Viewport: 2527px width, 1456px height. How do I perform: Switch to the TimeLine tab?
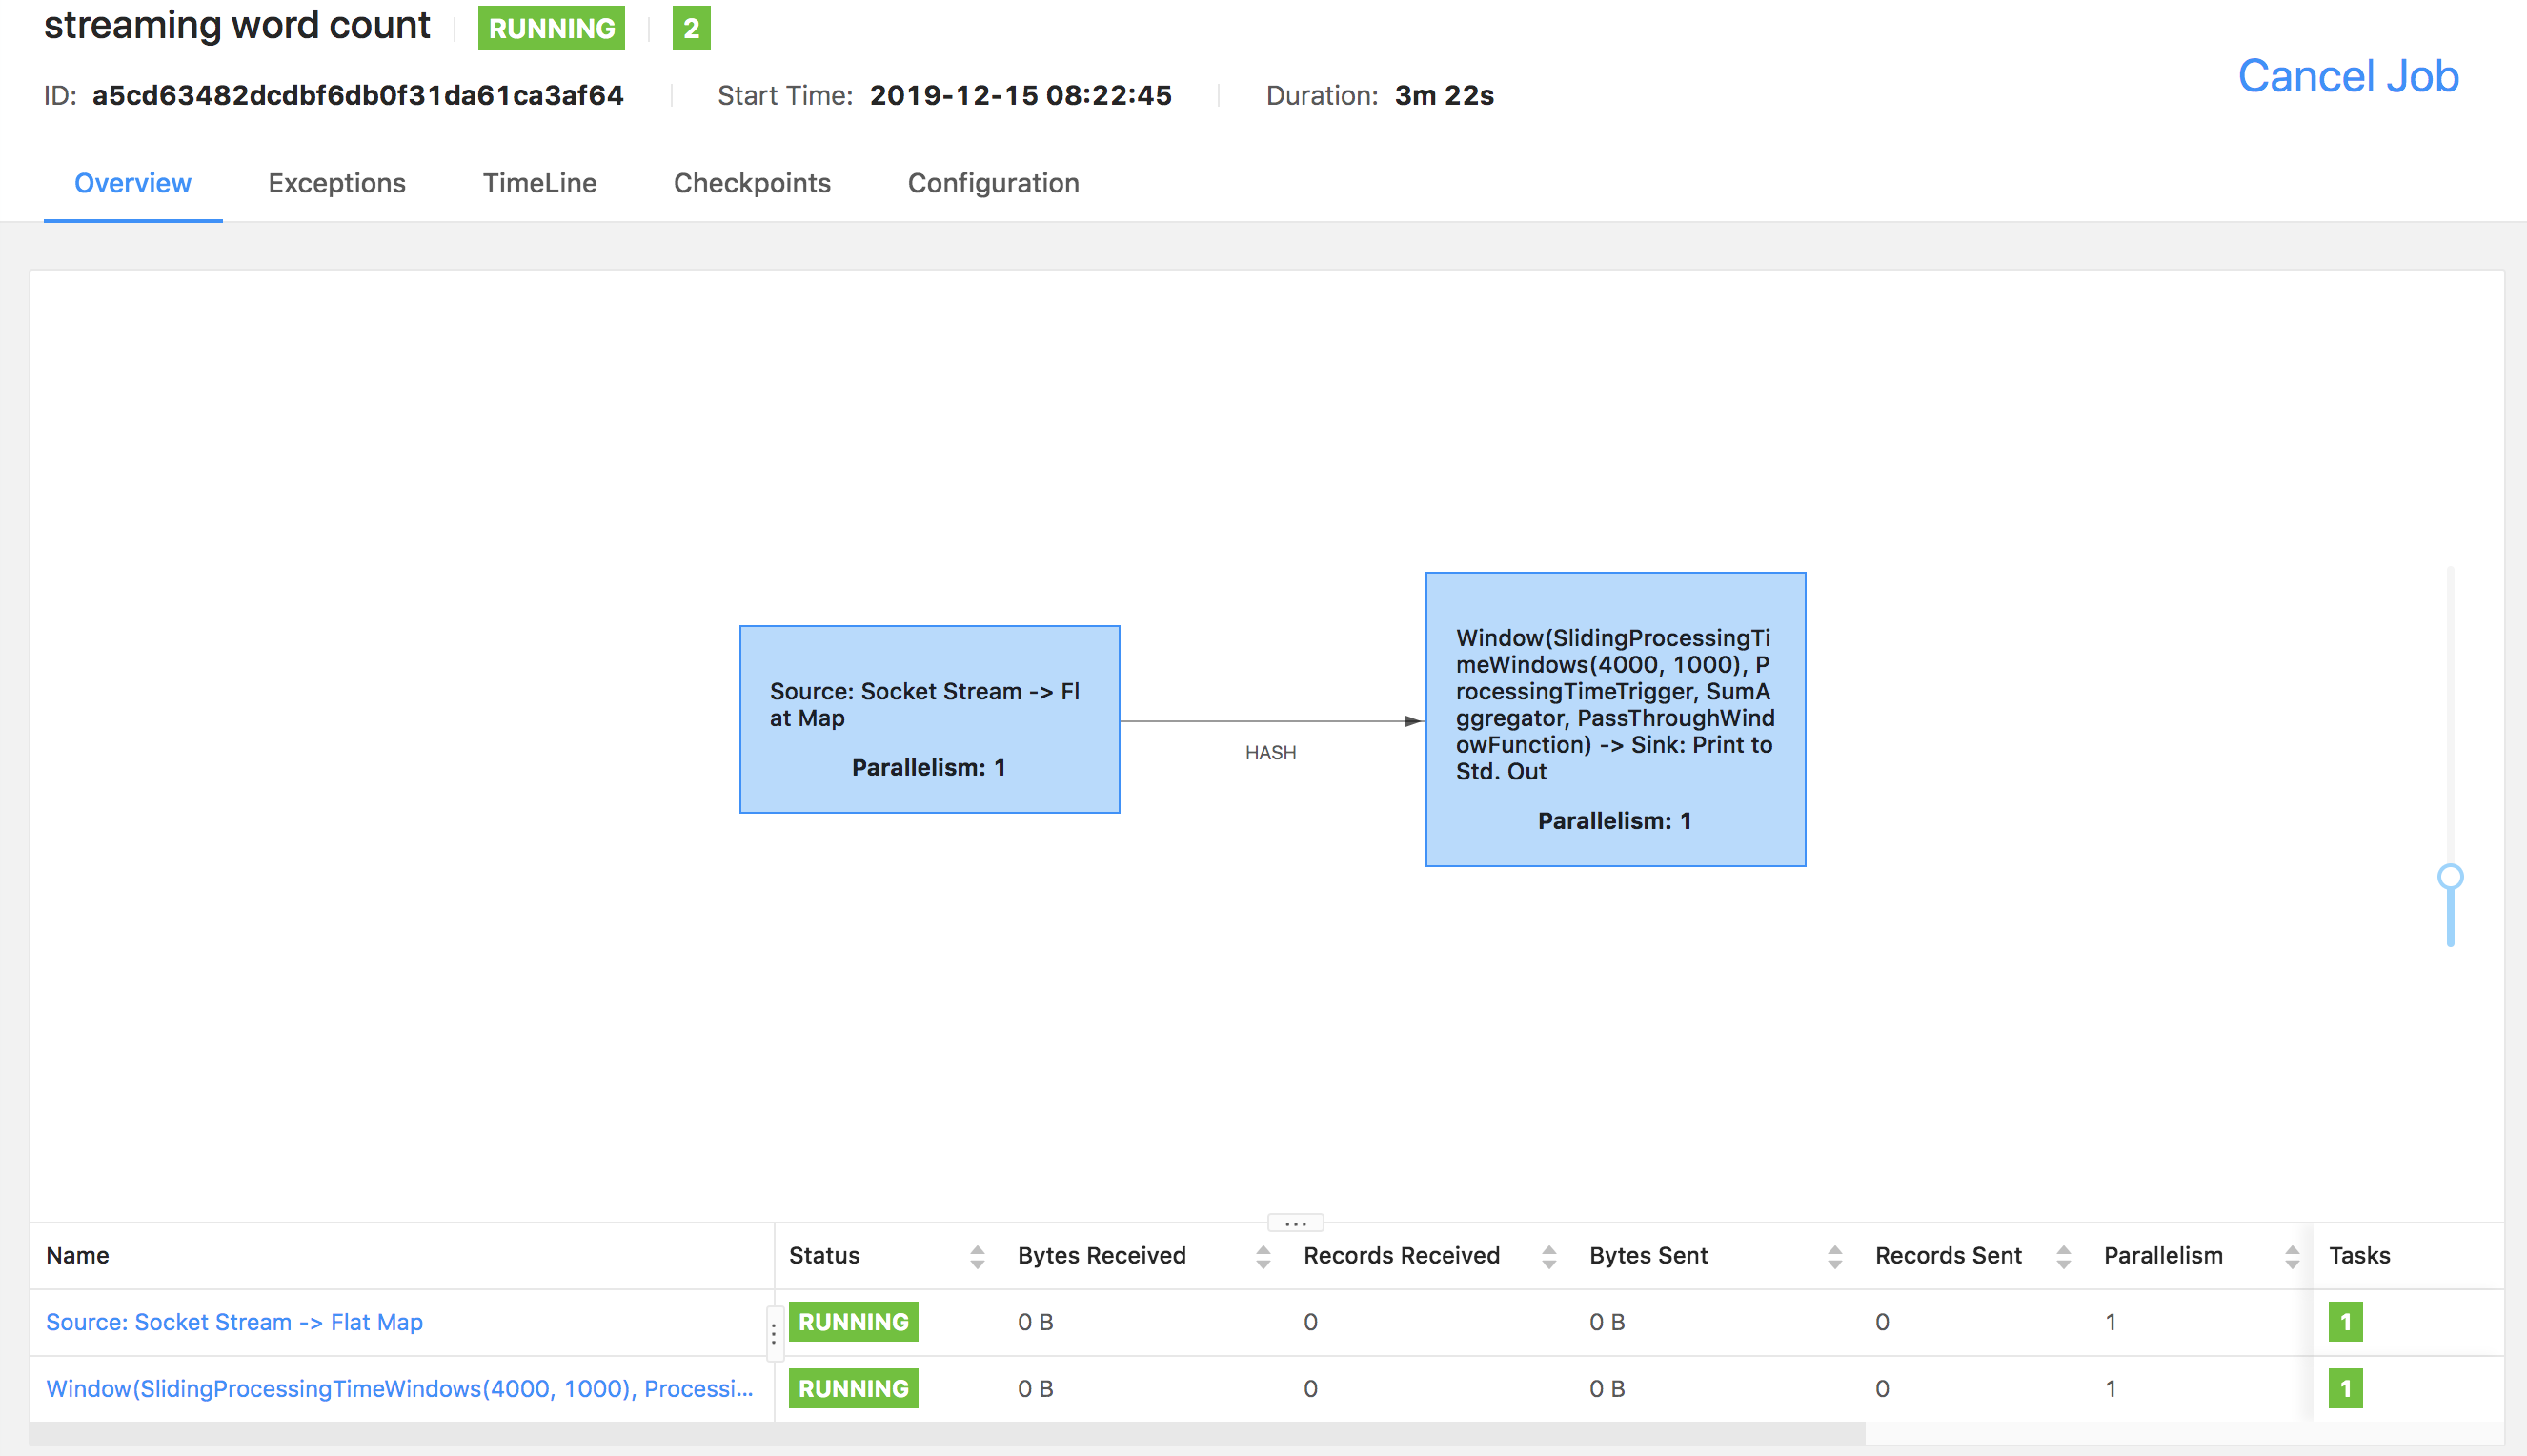(539, 183)
